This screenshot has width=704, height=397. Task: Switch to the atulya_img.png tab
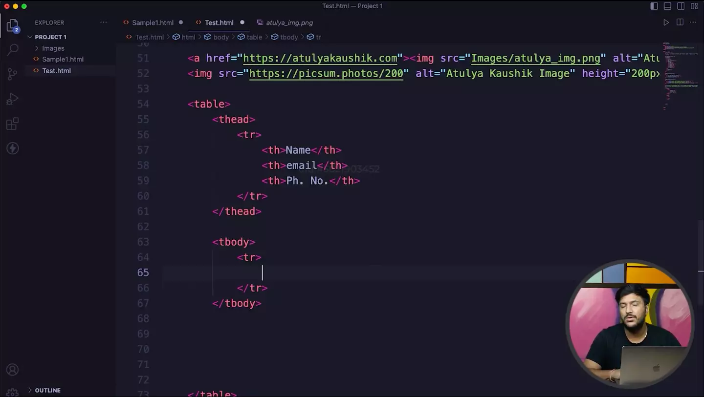point(289,22)
